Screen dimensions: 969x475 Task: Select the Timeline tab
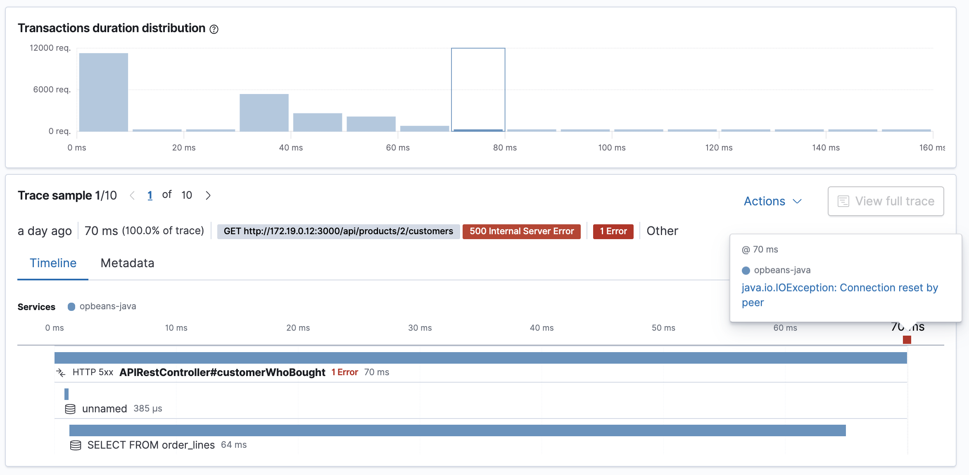tap(52, 263)
